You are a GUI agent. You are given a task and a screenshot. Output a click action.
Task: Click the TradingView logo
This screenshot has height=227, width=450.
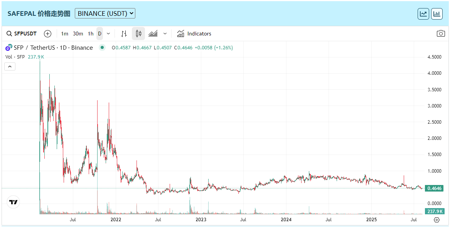(x=13, y=202)
